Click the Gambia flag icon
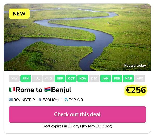Screen dimensions: 156x140 47,90
